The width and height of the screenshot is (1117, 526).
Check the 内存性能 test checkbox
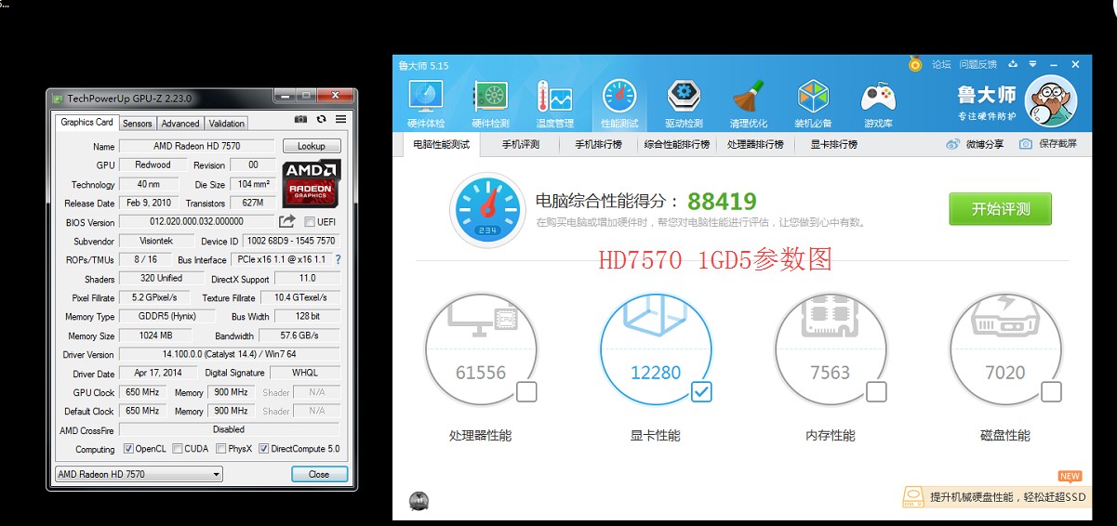pos(876,392)
